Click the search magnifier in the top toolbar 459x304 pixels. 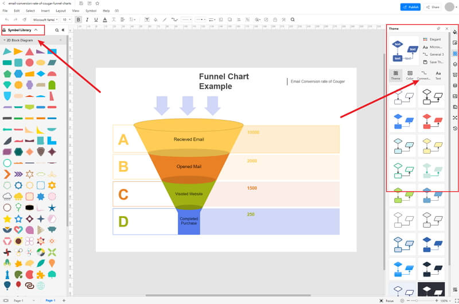pos(293,20)
